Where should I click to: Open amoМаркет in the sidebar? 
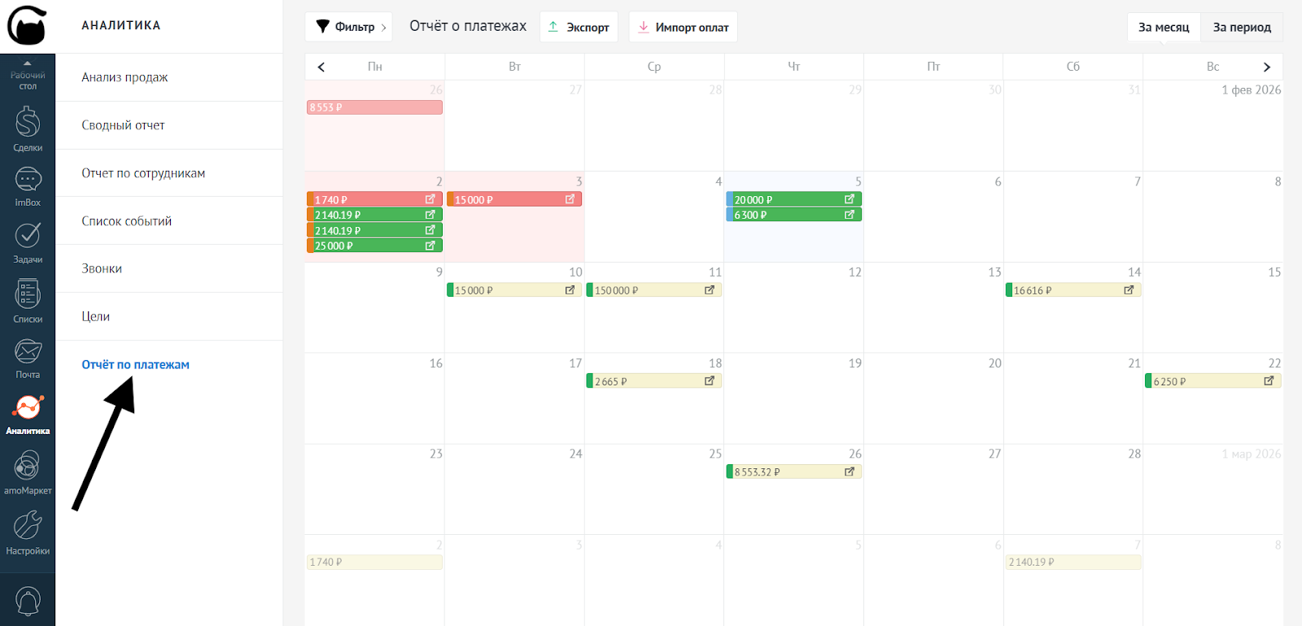tap(28, 472)
